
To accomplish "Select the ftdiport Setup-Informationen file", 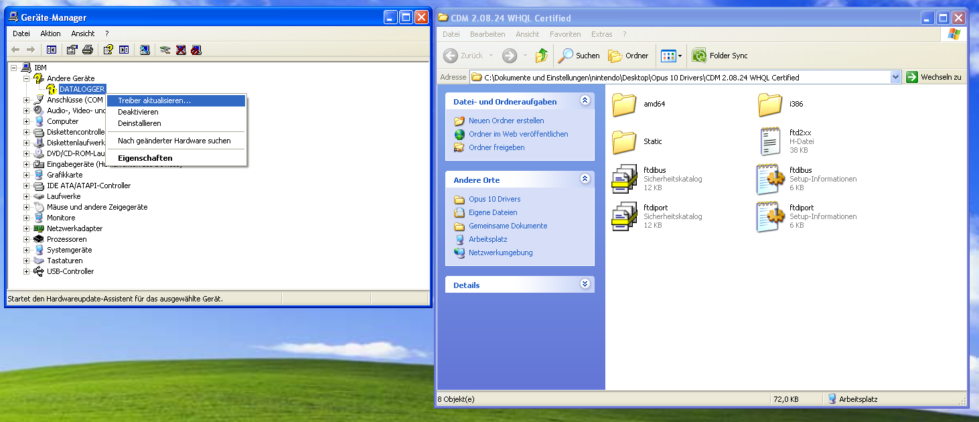I will tap(806, 216).
